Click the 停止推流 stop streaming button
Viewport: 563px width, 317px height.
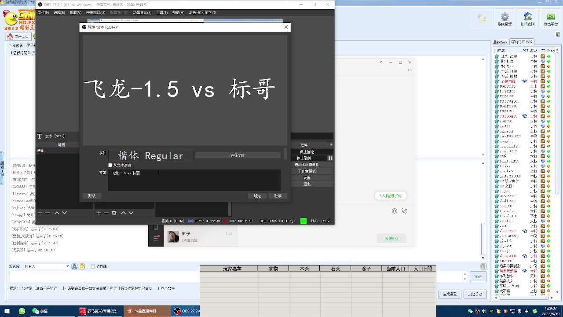[x=307, y=152]
